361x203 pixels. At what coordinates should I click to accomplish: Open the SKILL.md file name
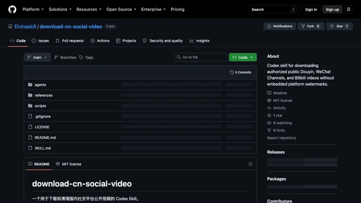(x=43, y=148)
